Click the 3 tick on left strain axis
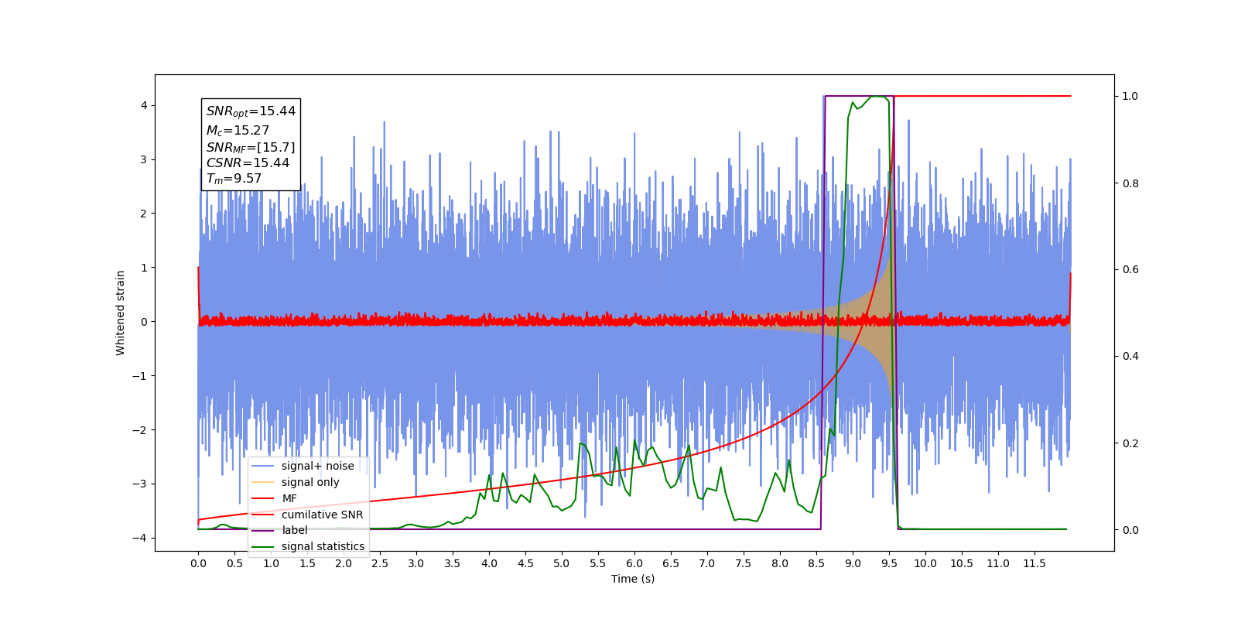This screenshot has width=1238, height=619. tap(143, 159)
